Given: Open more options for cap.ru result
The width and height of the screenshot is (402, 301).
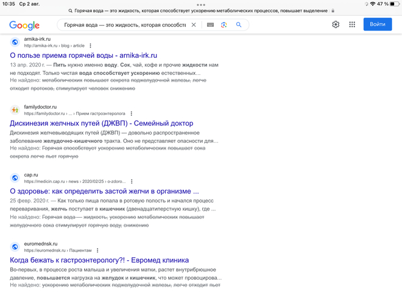Looking at the screenshot, I should (132, 181).
